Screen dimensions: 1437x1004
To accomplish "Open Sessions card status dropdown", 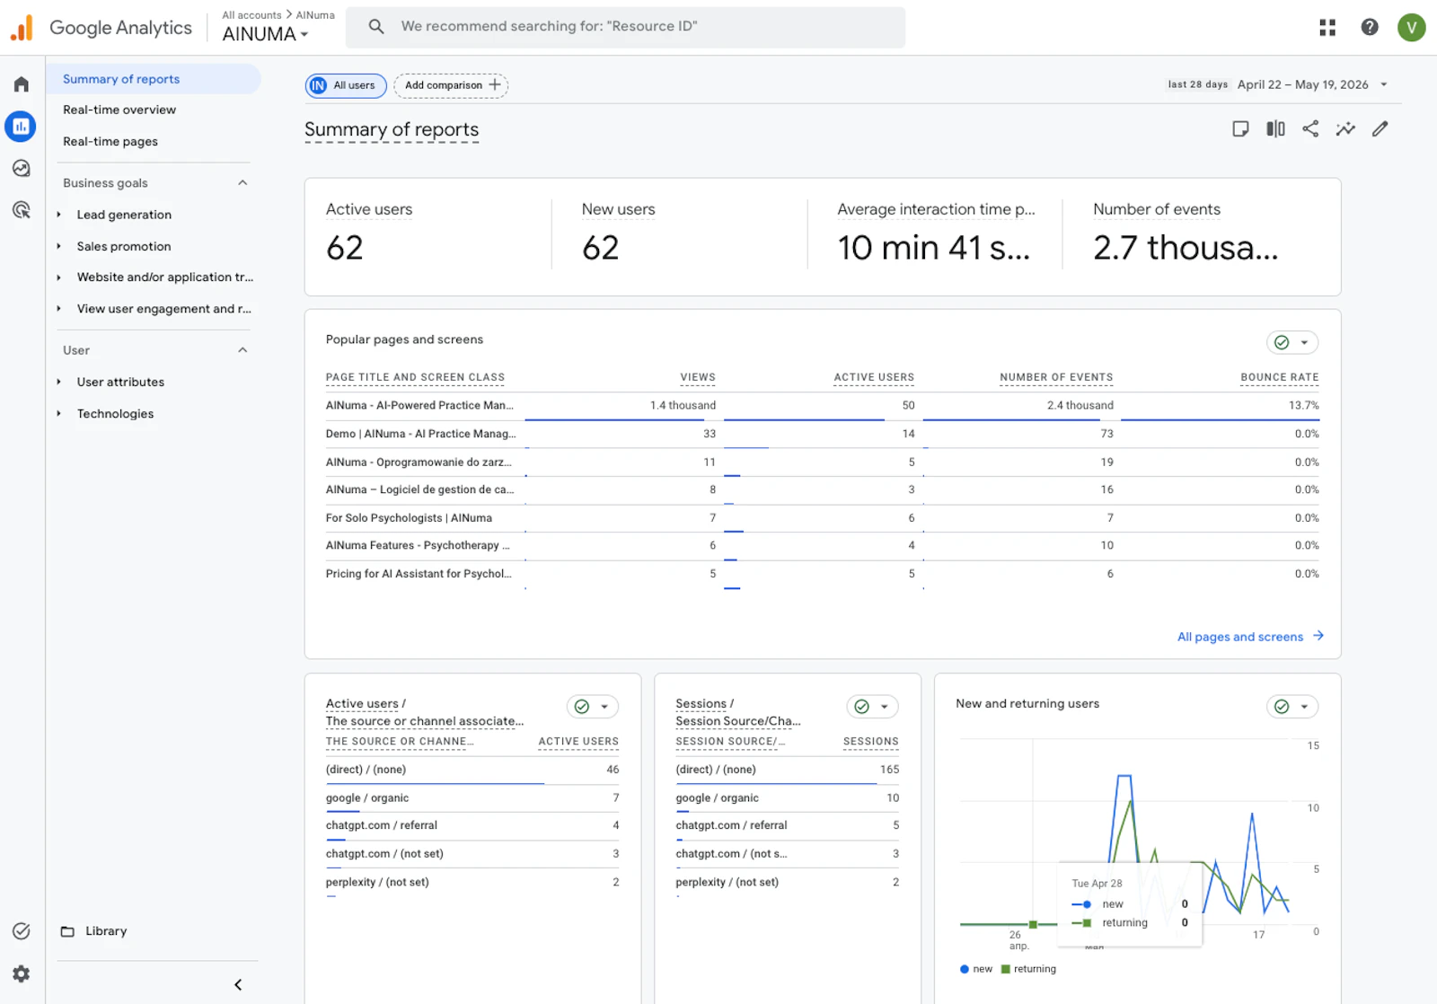I will [x=872, y=707].
